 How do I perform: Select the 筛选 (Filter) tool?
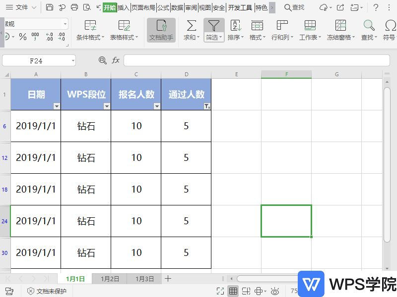tap(214, 26)
